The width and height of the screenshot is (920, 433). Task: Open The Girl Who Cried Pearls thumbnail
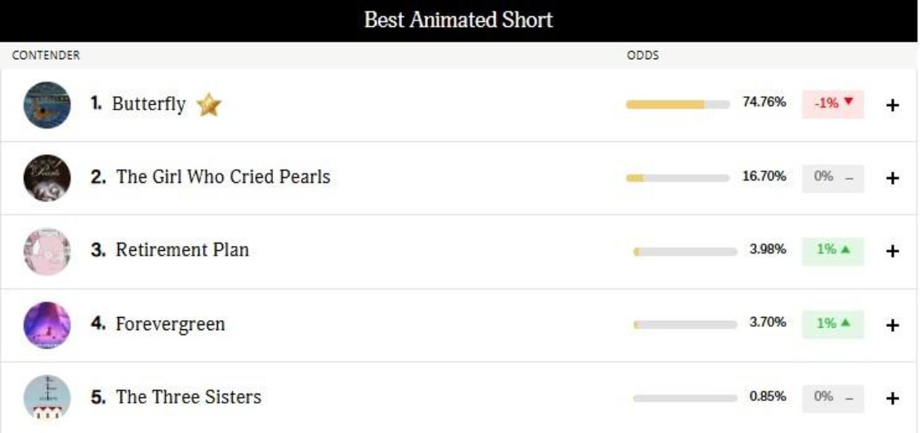click(47, 178)
